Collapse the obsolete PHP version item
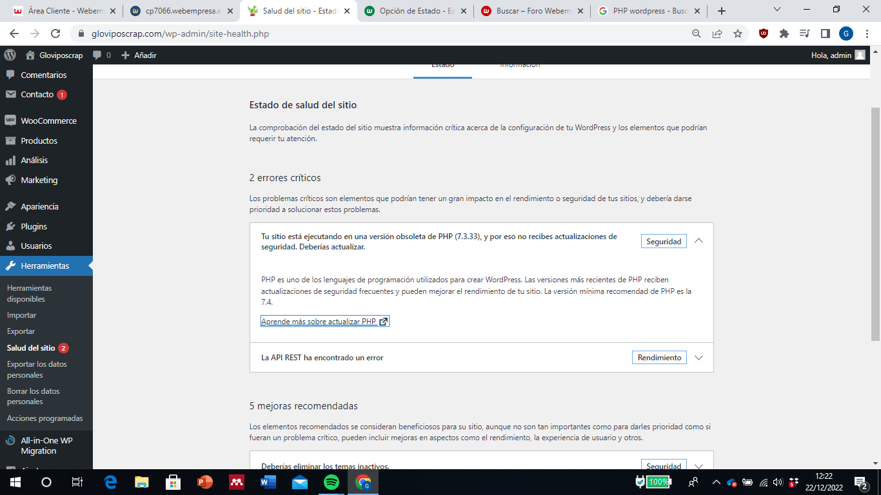 [x=698, y=241]
